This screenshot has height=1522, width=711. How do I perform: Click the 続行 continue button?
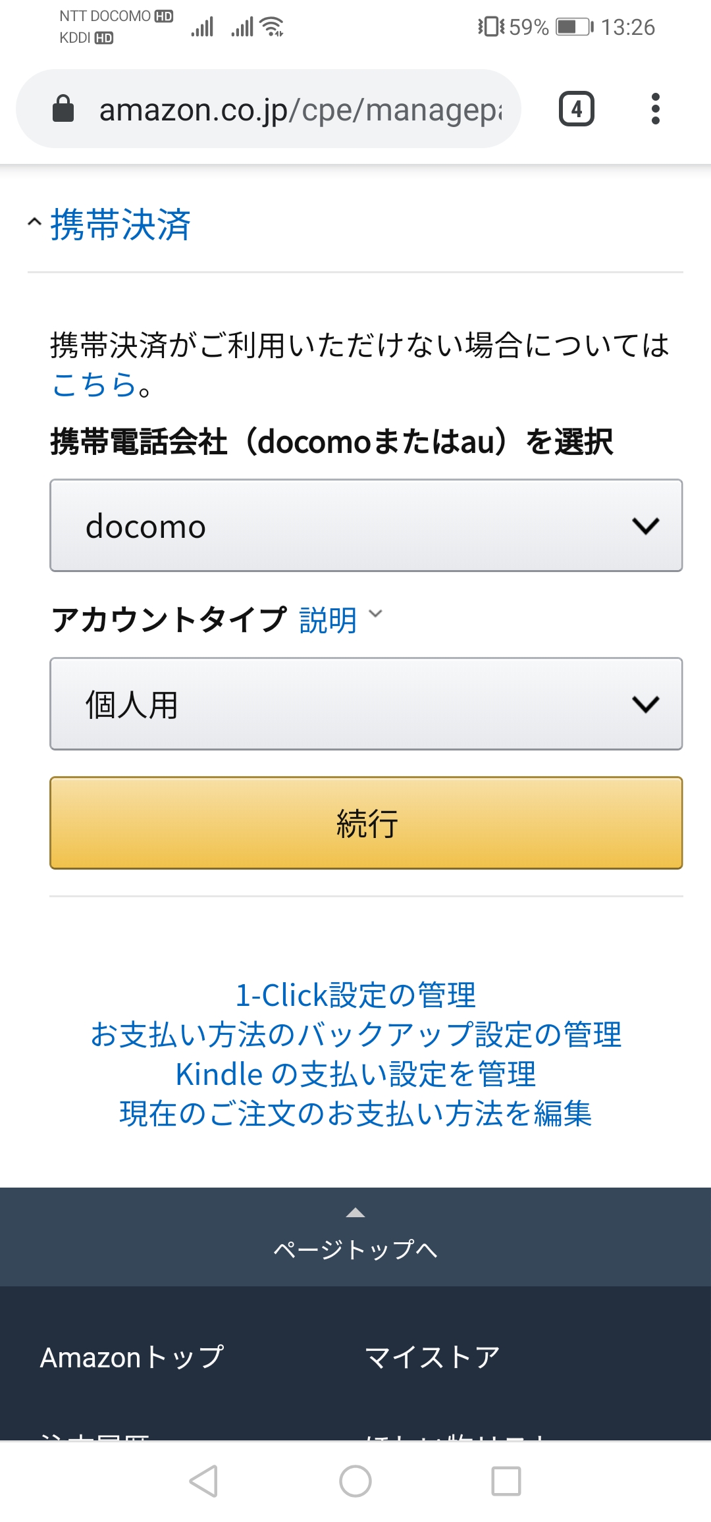[x=366, y=823]
